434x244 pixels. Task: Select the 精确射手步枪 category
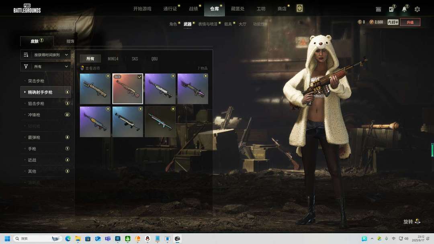46,92
